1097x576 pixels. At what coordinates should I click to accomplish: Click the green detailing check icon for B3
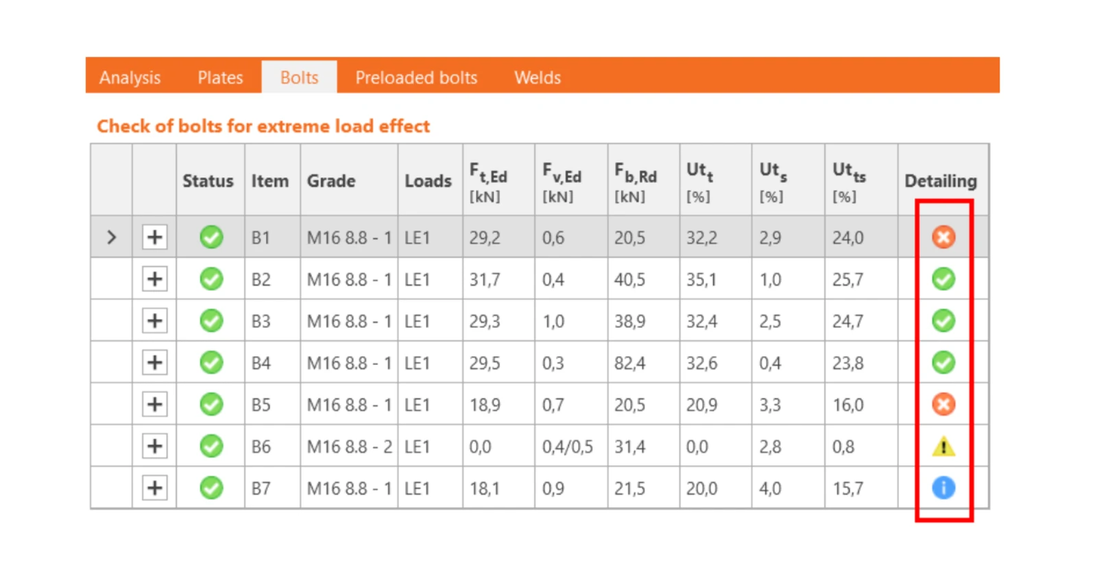pyautogui.click(x=943, y=321)
